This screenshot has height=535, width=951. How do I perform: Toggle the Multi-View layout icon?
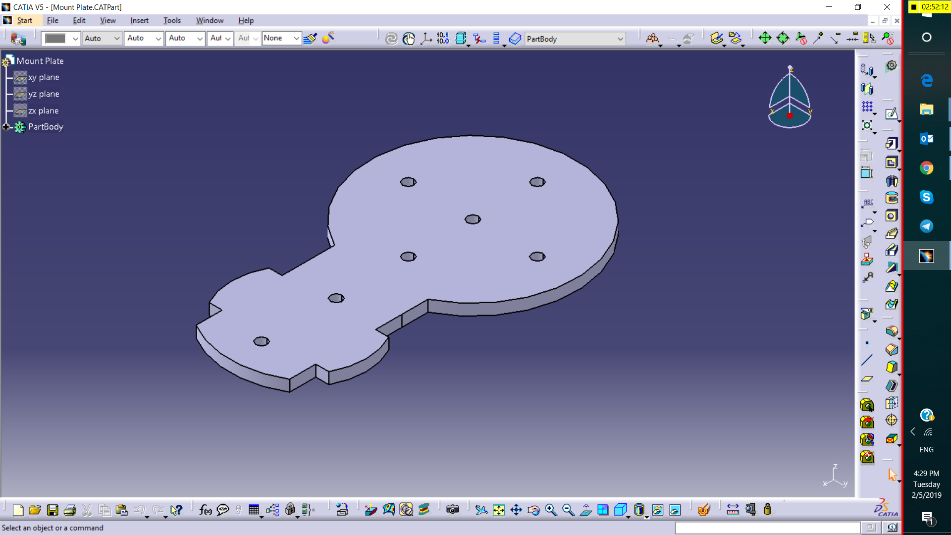603,510
